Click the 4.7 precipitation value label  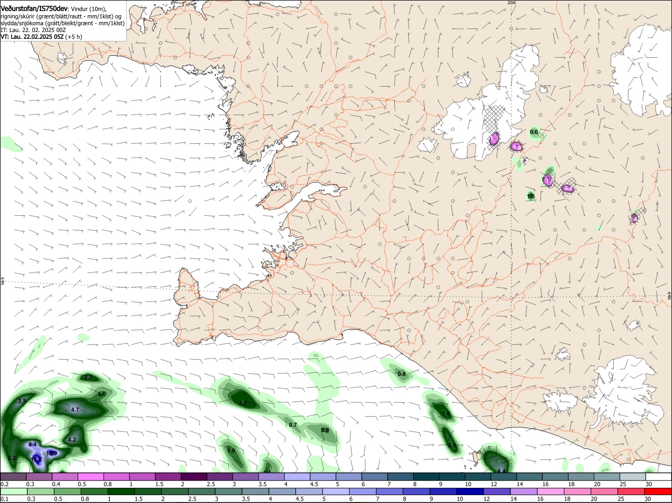pos(75,410)
